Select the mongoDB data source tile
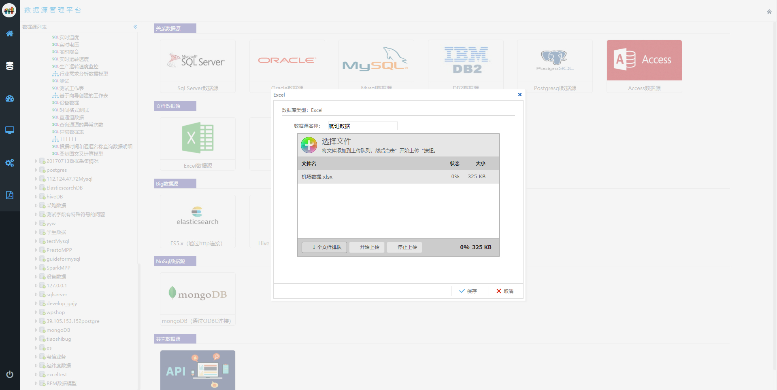This screenshot has width=777, height=390. [198, 299]
